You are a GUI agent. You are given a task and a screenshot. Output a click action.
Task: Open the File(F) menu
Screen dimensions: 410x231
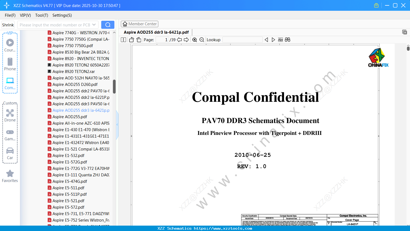(10, 15)
